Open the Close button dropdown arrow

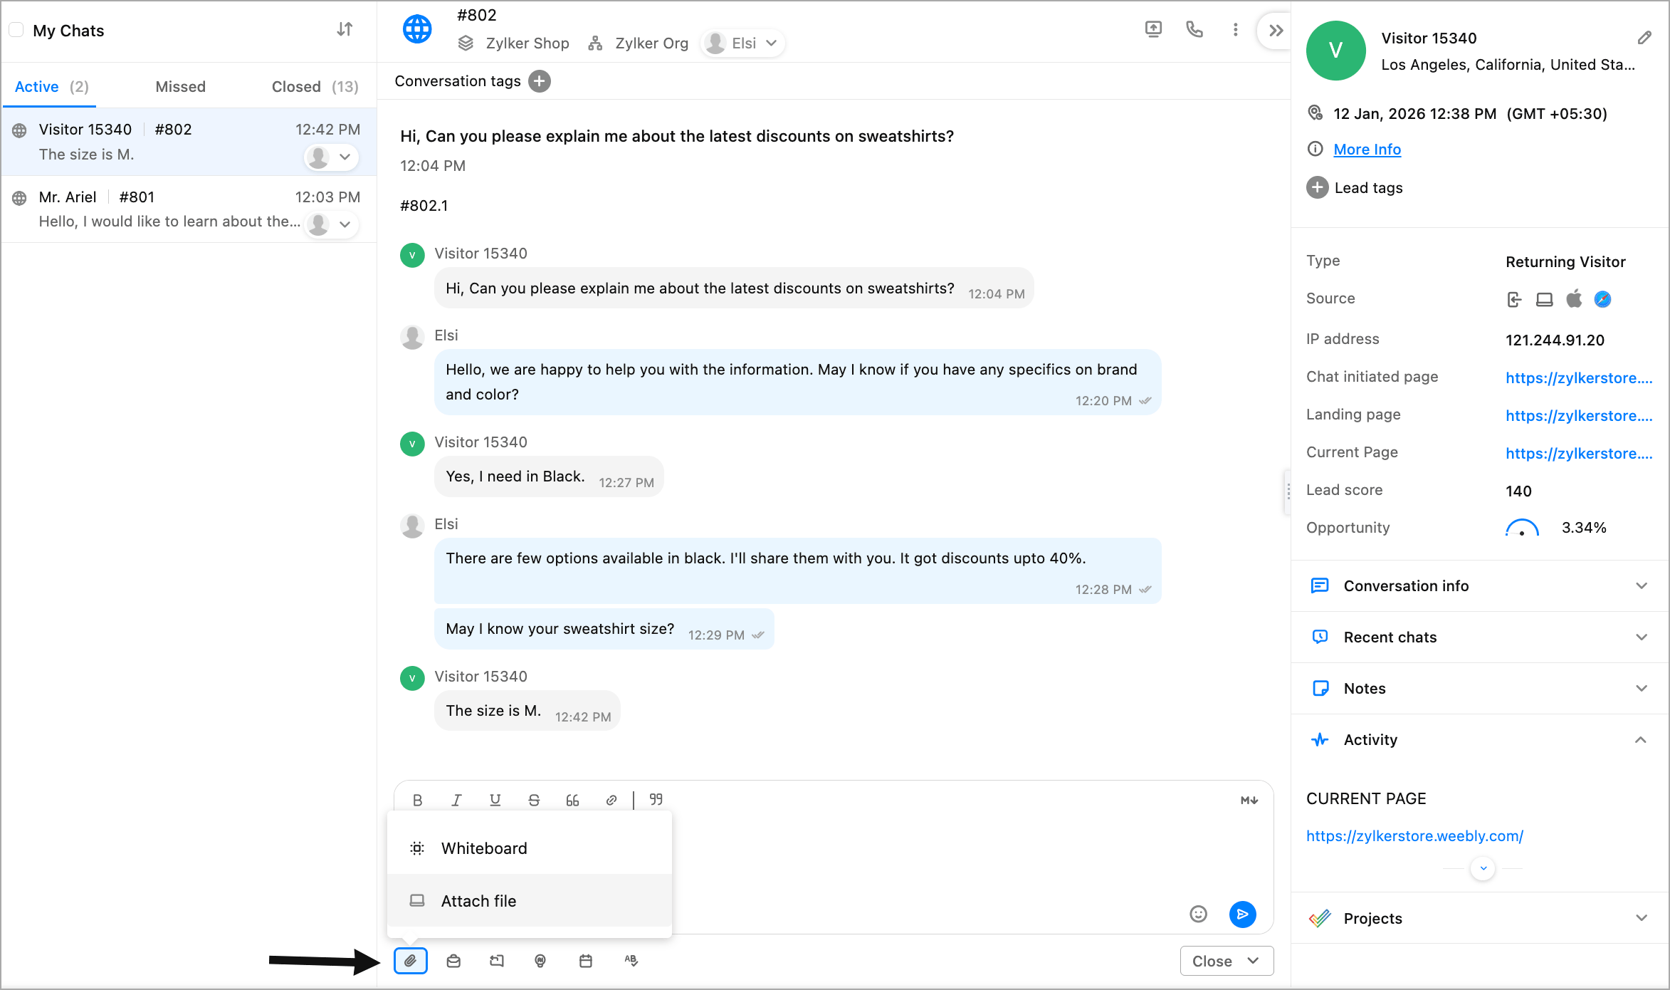point(1254,961)
